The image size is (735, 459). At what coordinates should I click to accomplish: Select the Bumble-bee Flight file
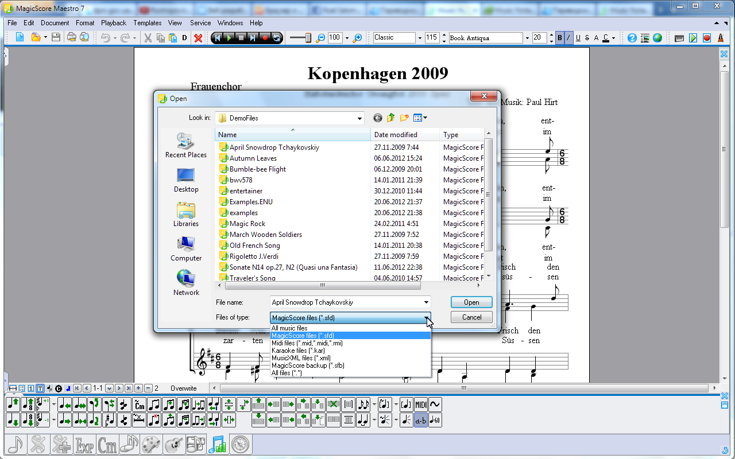[258, 169]
